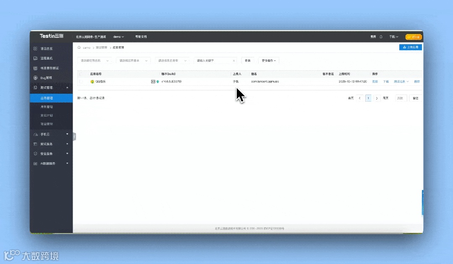Open the application name filter dropdown
The width and height of the screenshot is (453, 264).
[x=94, y=61]
